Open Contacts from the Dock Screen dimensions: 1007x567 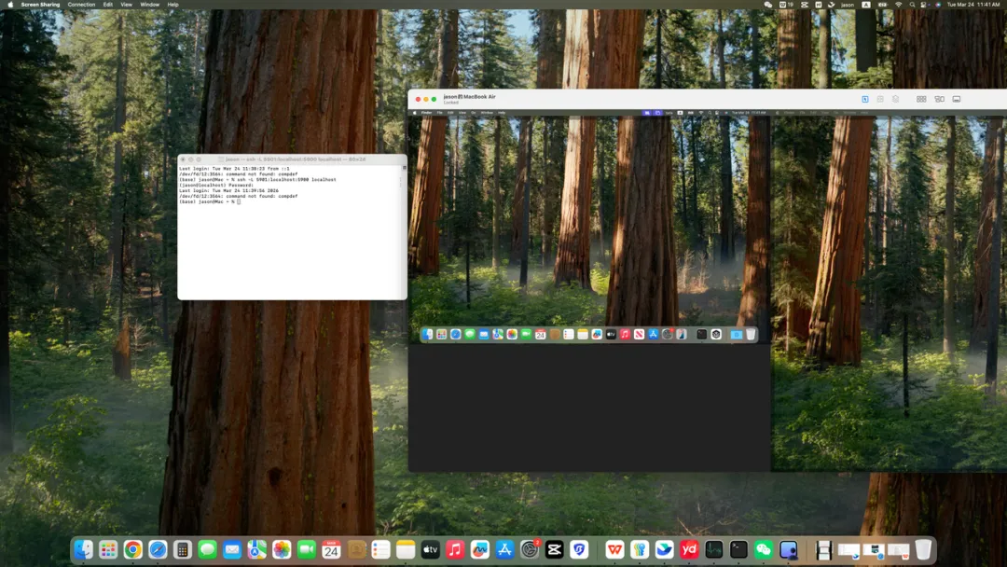[x=356, y=549]
